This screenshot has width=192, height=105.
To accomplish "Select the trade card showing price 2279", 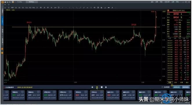I will (x=18, y=95).
